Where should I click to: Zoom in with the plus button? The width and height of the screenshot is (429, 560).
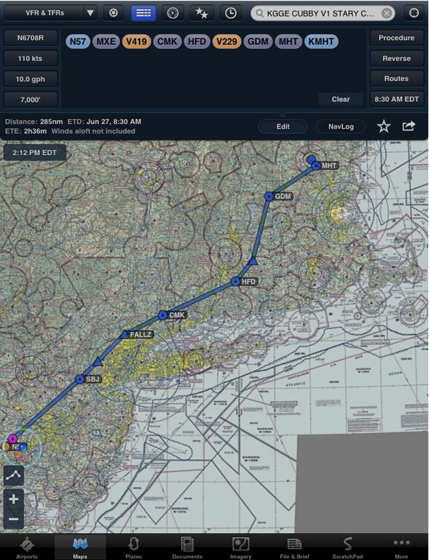pyautogui.click(x=14, y=499)
